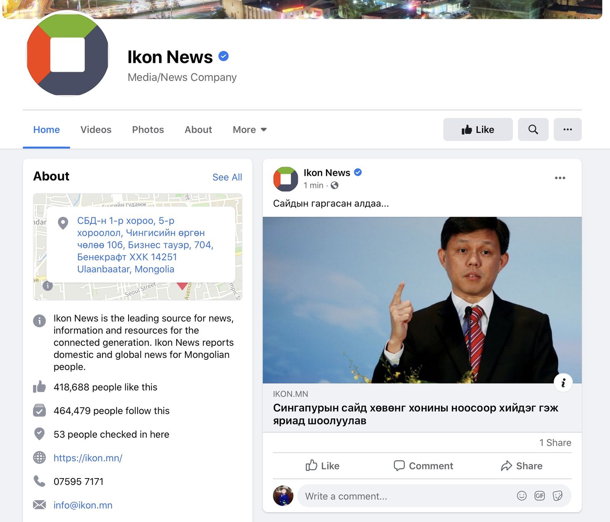Open the article image thumbnail
The height and width of the screenshot is (522, 610).
coord(422,300)
